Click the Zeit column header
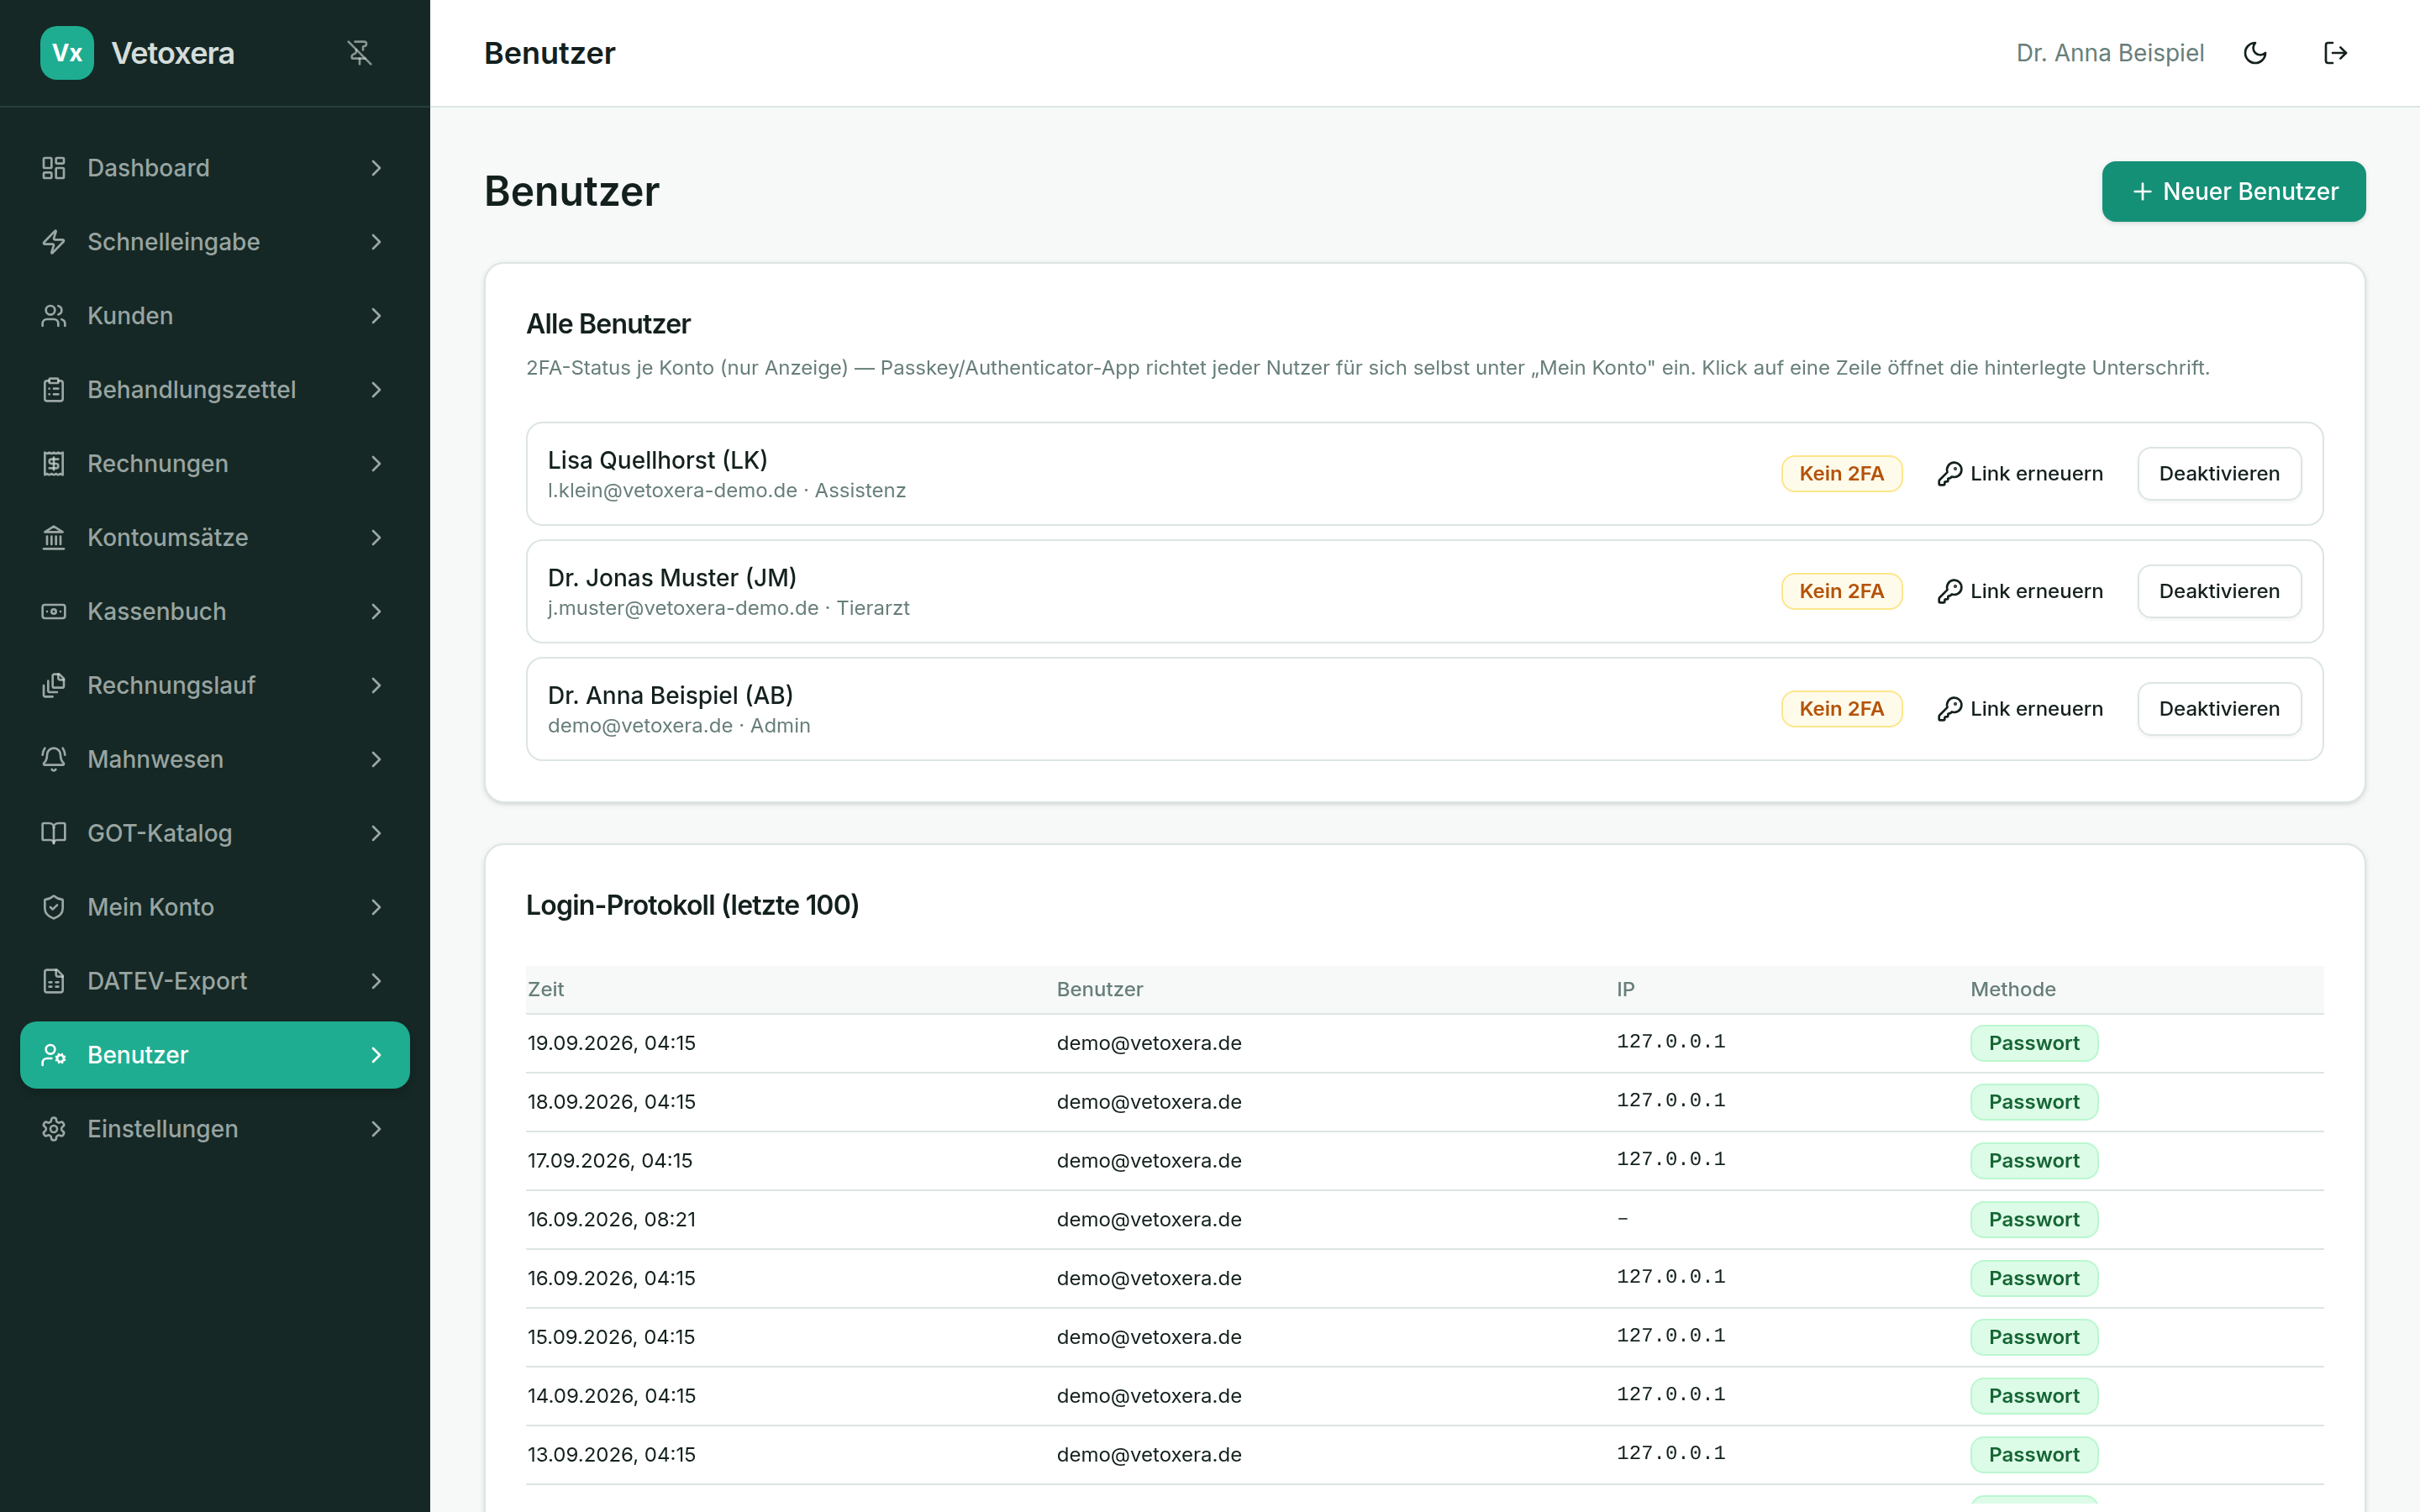This screenshot has width=2420, height=1512. [x=546, y=990]
